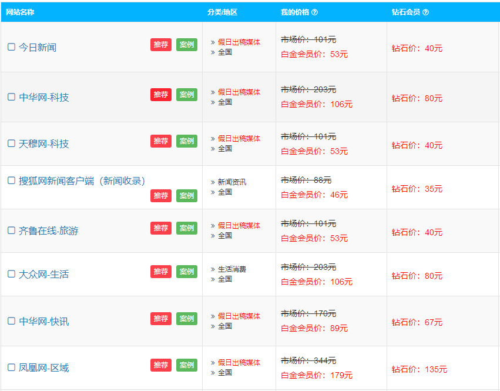Click 全国 in the 大众网-生活 row
Viewport: 500px width, 391px height.
[225, 279]
